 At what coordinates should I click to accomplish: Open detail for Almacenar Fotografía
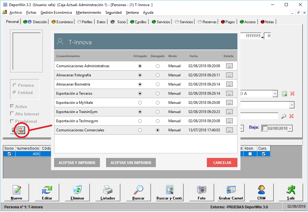(229, 75)
